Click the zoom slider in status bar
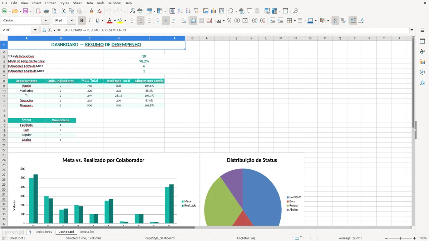The width and height of the screenshot is (429, 241). tap(400, 238)
